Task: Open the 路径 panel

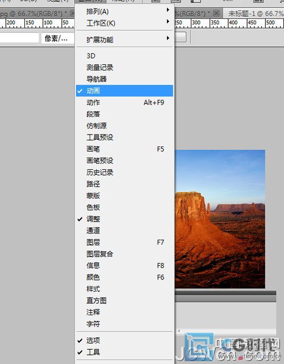Action: 124,184
